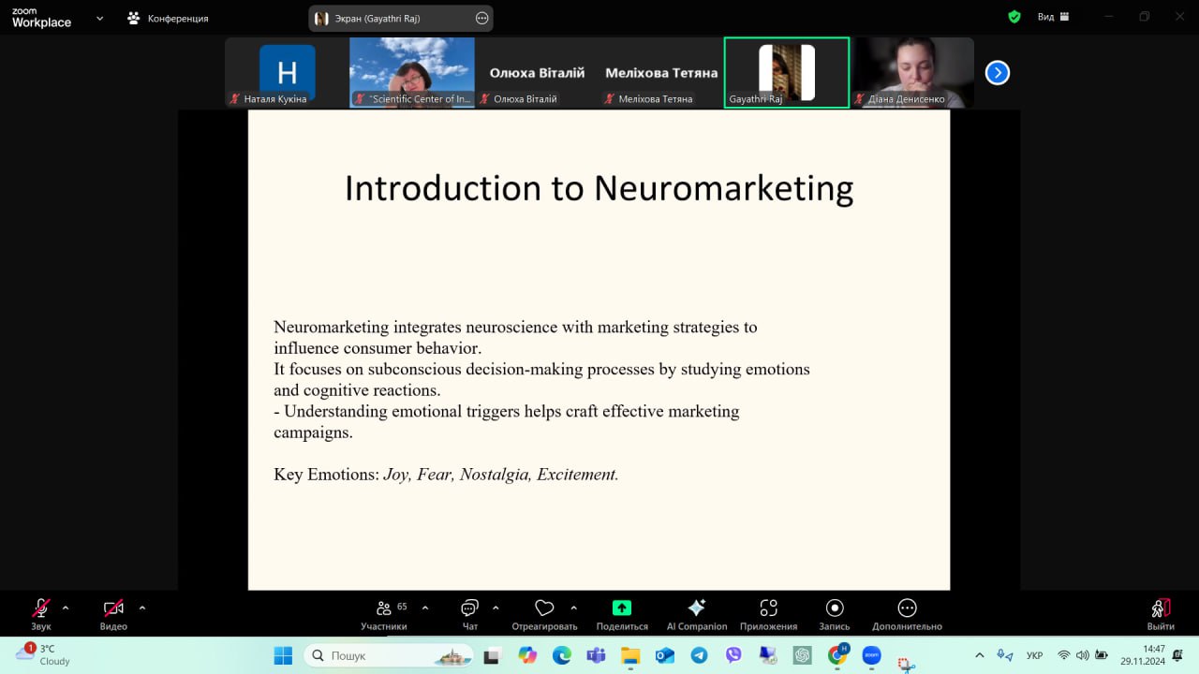The height and width of the screenshot is (674, 1199).
Task: Start recording the meeting
Action: (834, 613)
